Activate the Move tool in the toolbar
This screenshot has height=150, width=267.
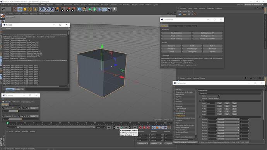(x=20, y=9)
